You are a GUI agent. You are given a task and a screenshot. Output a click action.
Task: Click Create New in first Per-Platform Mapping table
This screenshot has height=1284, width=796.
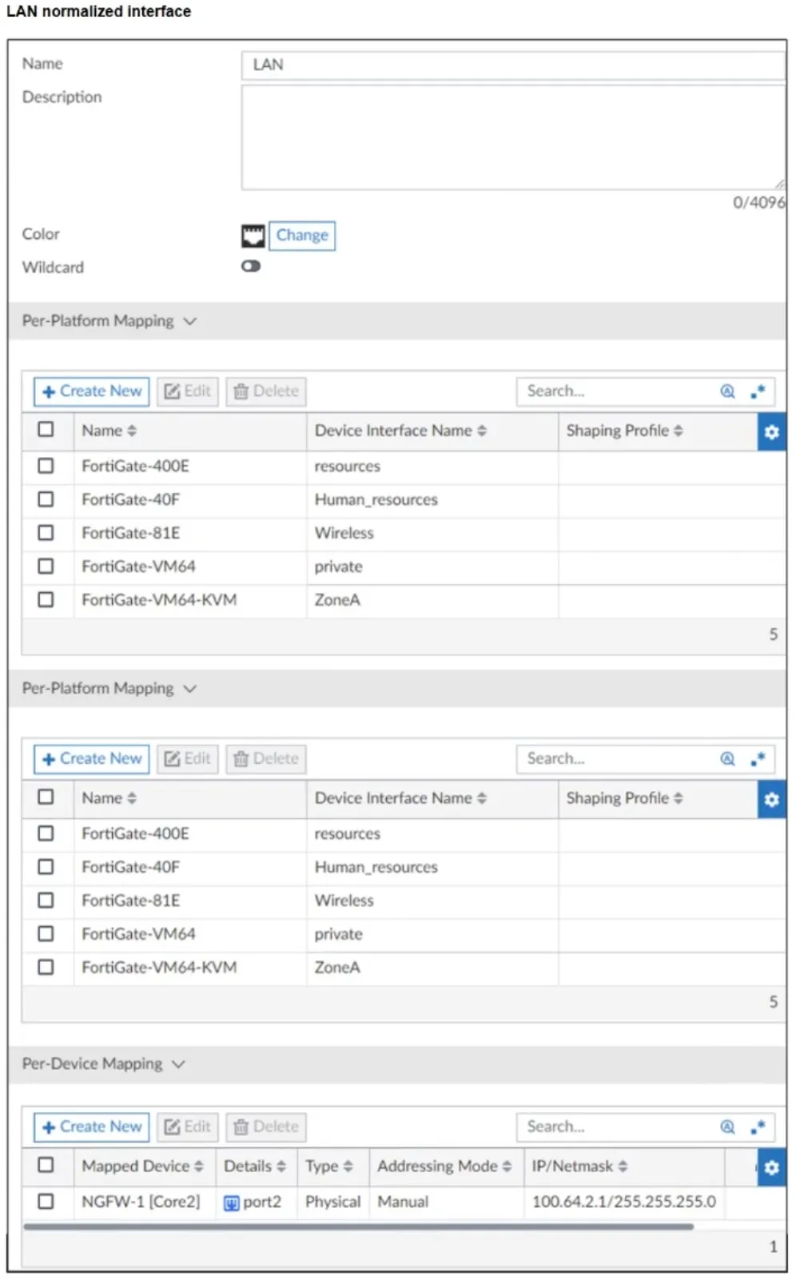coord(92,392)
